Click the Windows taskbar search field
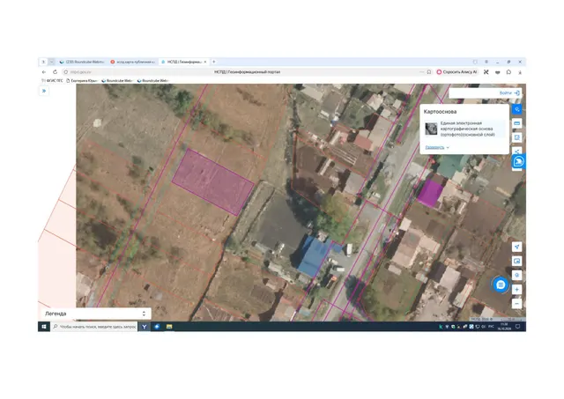Image resolution: width=564 pixels, height=399 pixels. click(x=94, y=327)
